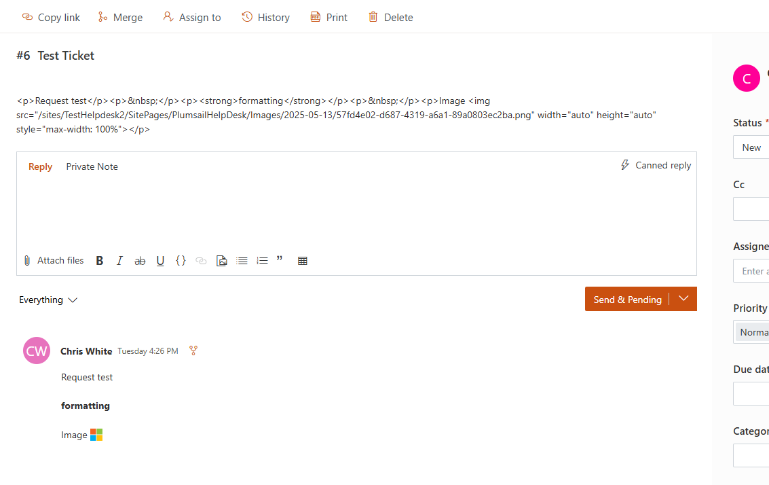
Task: Toggle bold formatting in reply editor
Action: coord(100,261)
